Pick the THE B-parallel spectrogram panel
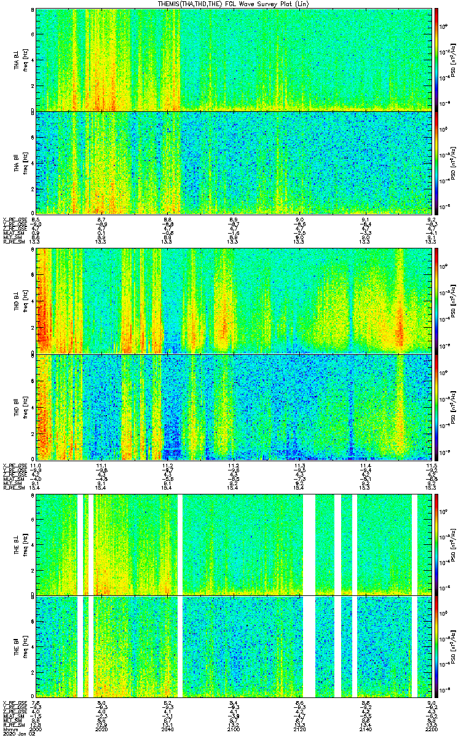Image resolution: width=461 pixels, height=738 pixels. pos(234,647)
